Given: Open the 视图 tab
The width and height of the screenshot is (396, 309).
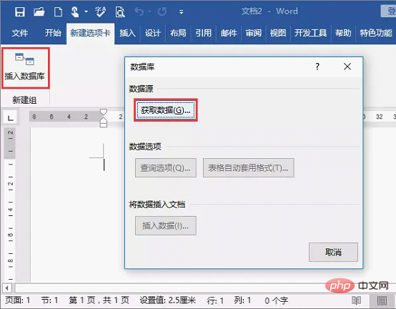Looking at the screenshot, I should tap(278, 33).
